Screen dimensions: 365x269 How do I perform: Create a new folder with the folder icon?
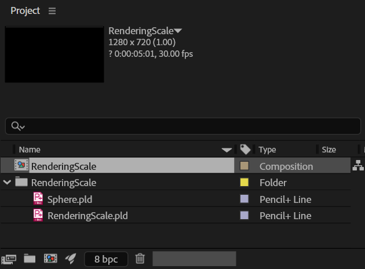pos(30,259)
